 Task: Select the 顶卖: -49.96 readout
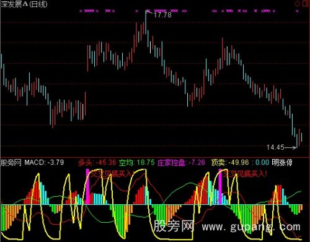pyautogui.click(x=230, y=163)
